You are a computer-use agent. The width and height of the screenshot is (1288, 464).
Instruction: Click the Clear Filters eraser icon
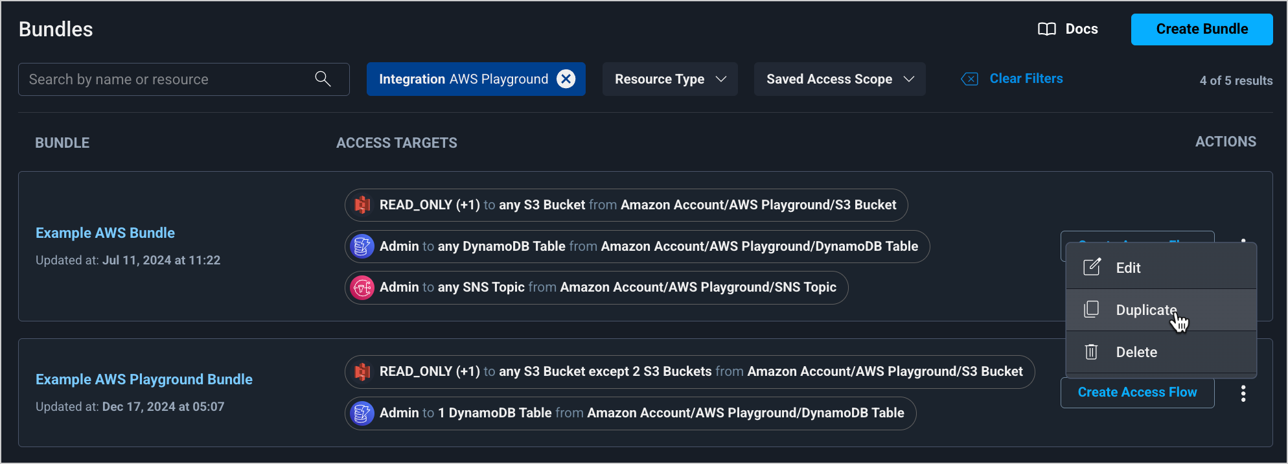coord(969,79)
